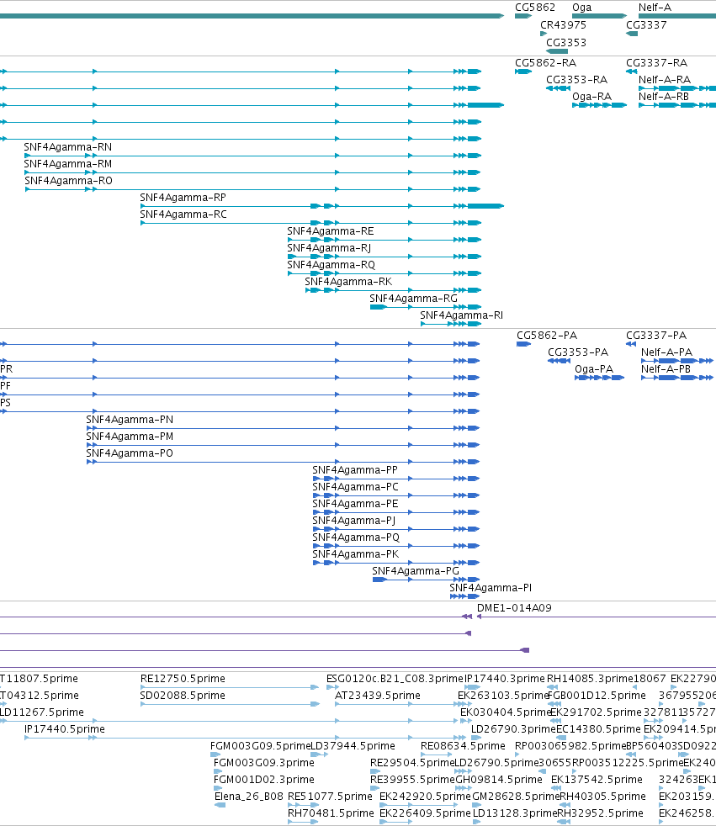Select SNF4Agamma-PP protein label
Screen dimensions: 716x826
pos(355,470)
